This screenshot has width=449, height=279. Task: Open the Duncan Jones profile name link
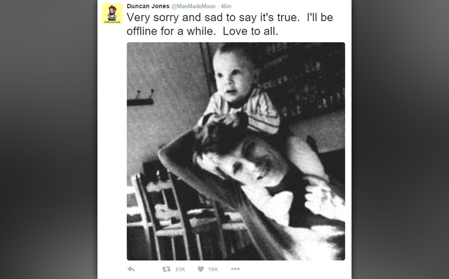coord(148,6)
